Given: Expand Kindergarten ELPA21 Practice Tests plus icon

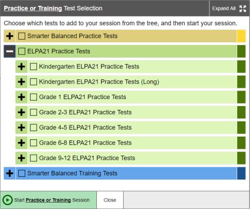Looking at the screenshot, I should (21, 66).
